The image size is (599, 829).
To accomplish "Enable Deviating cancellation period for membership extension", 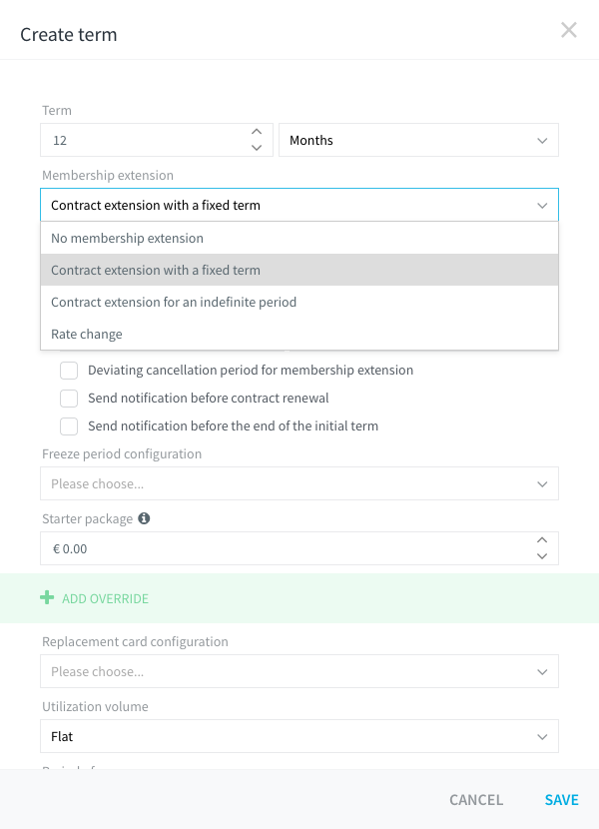I will coord(69,371).
